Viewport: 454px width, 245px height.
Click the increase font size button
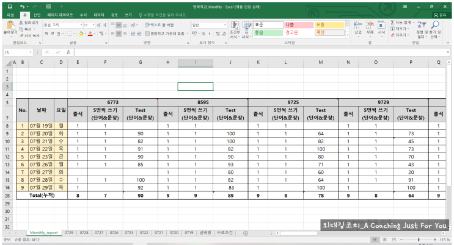(99, 25)
